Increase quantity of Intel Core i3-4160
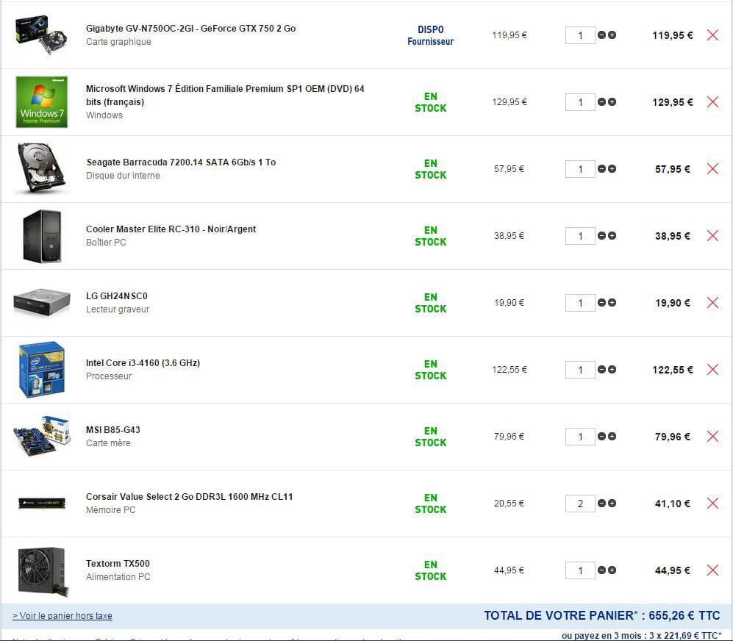 click(612, 369)
